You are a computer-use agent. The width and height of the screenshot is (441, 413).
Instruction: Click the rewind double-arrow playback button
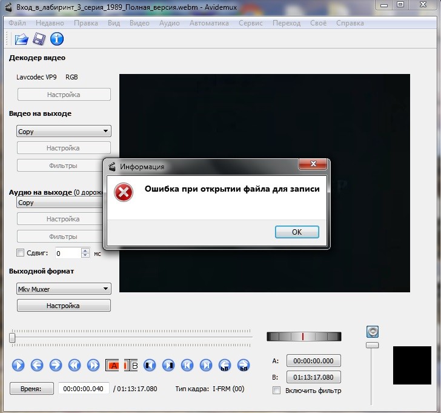click(x=74, y=365)
